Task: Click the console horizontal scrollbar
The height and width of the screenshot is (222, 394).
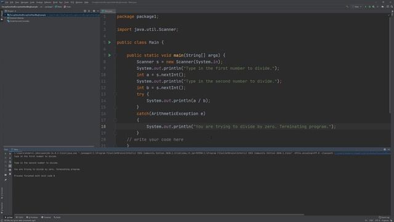Action: pyautogui.click(x=158, y=215)
